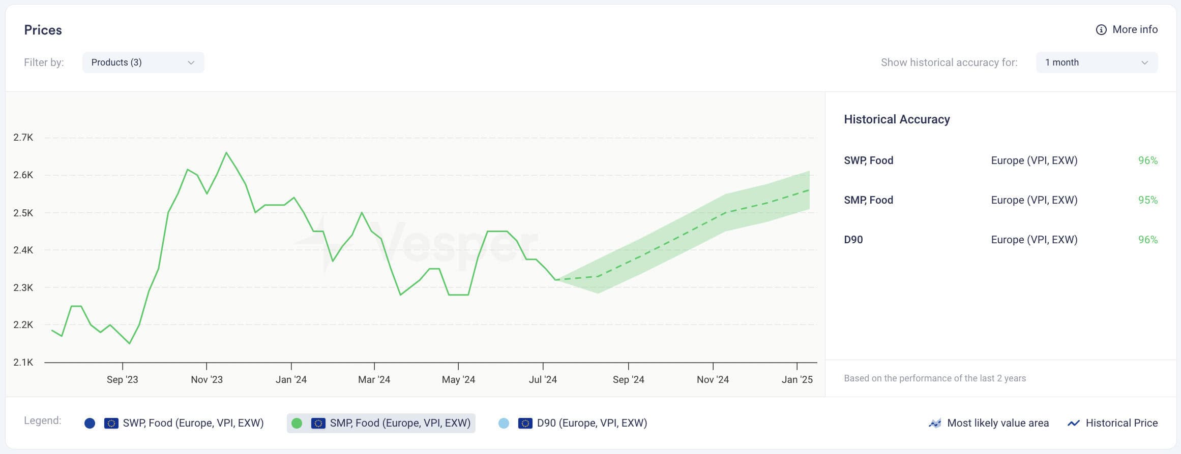Click the EU flag icon for SMP, Food
This screenshot has width=1181, height=454.
[x=318, y=423]
